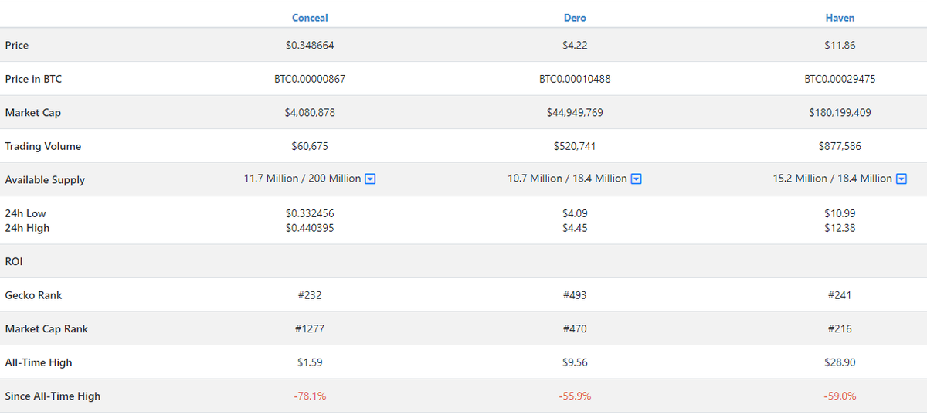
Task: Click the Available Supply row label
Action: [45, 180]
